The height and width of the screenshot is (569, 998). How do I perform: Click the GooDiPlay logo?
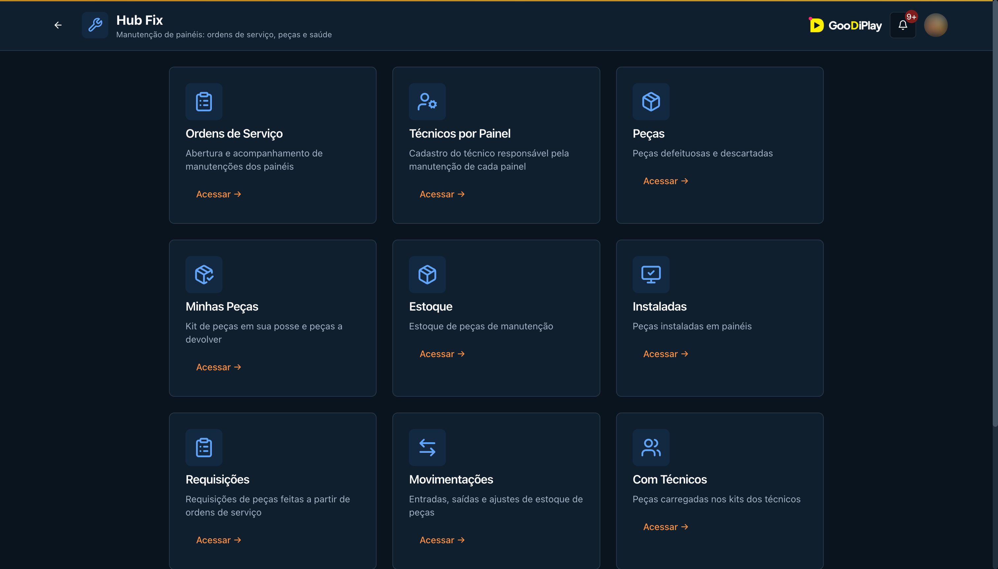click(x=846, y=25)
